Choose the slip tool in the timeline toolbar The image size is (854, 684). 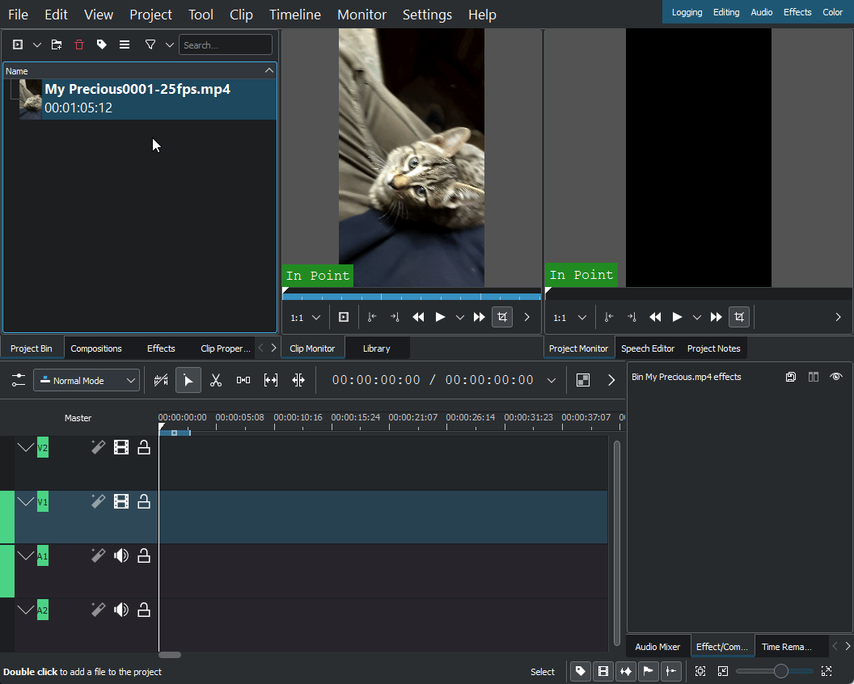pos(271,380)
